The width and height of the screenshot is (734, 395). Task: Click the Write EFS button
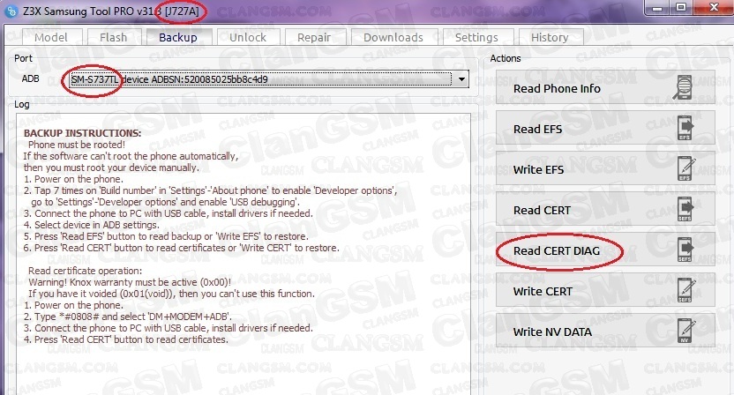point(605,169)
